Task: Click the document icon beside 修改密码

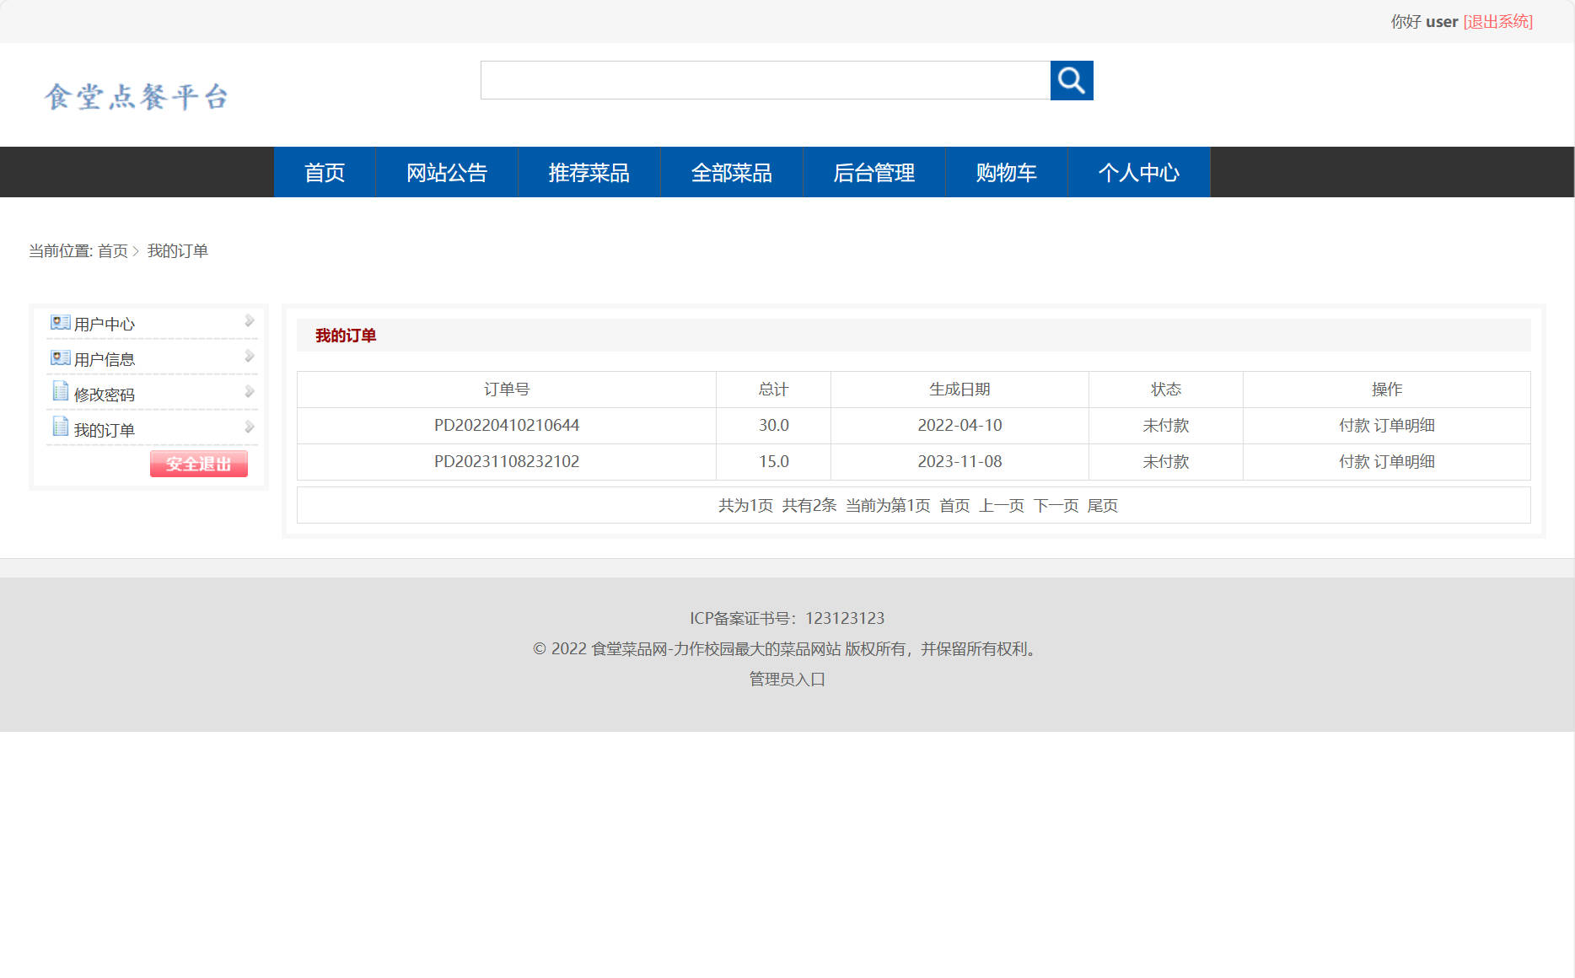Action: coord(59,391)
